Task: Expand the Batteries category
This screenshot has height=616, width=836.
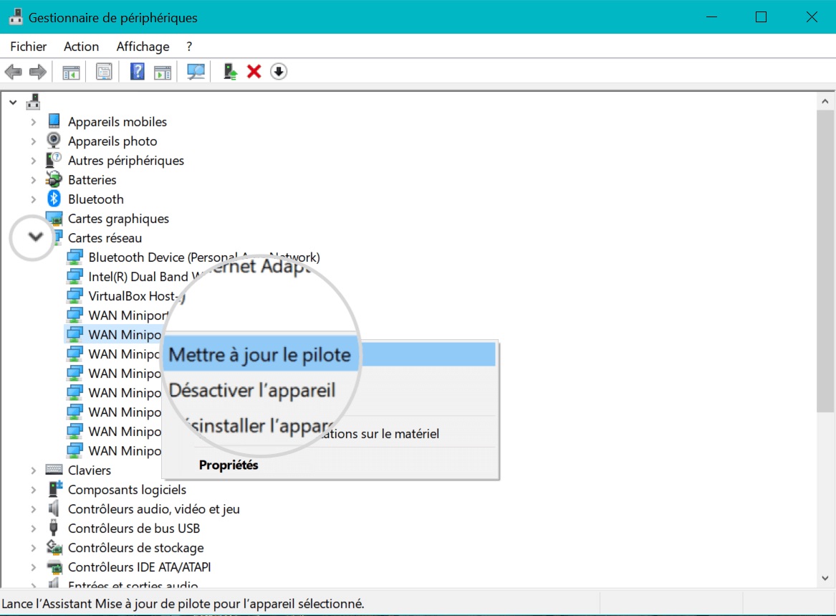Action: click(x=33, y=180)
